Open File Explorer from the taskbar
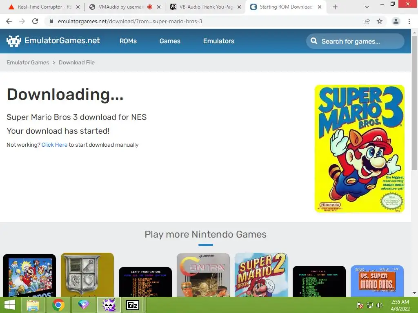 coord(33,305)
